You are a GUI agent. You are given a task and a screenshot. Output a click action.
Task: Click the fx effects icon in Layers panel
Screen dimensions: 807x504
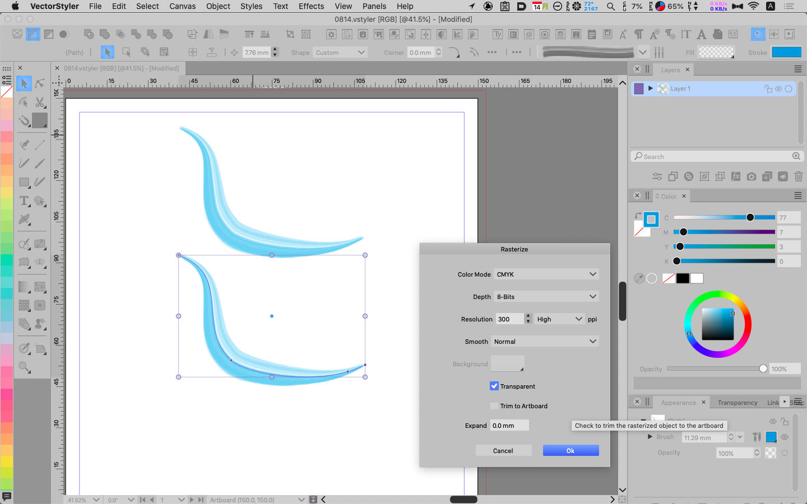coord(736,176)
